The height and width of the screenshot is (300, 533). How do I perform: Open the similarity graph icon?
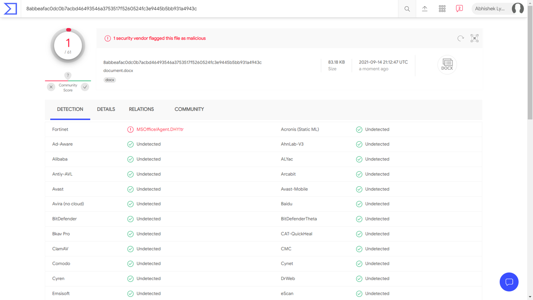[x=474, y=38]
